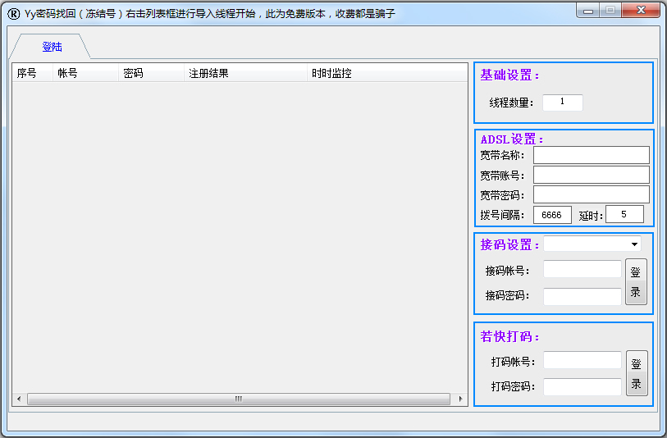Focus the 线程数量 input field
Viewport: 667px width, 438px height.
point(562,103)
